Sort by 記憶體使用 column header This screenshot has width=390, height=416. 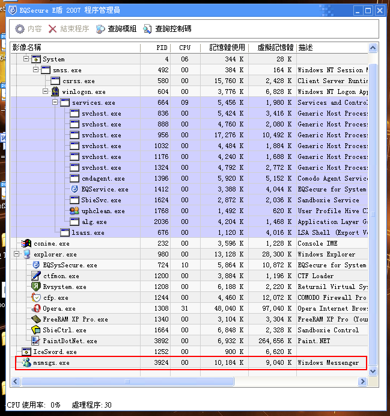click(225, 48)
